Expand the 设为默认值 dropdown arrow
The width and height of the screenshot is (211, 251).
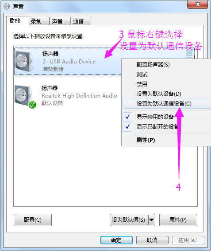tap(151, 220)
